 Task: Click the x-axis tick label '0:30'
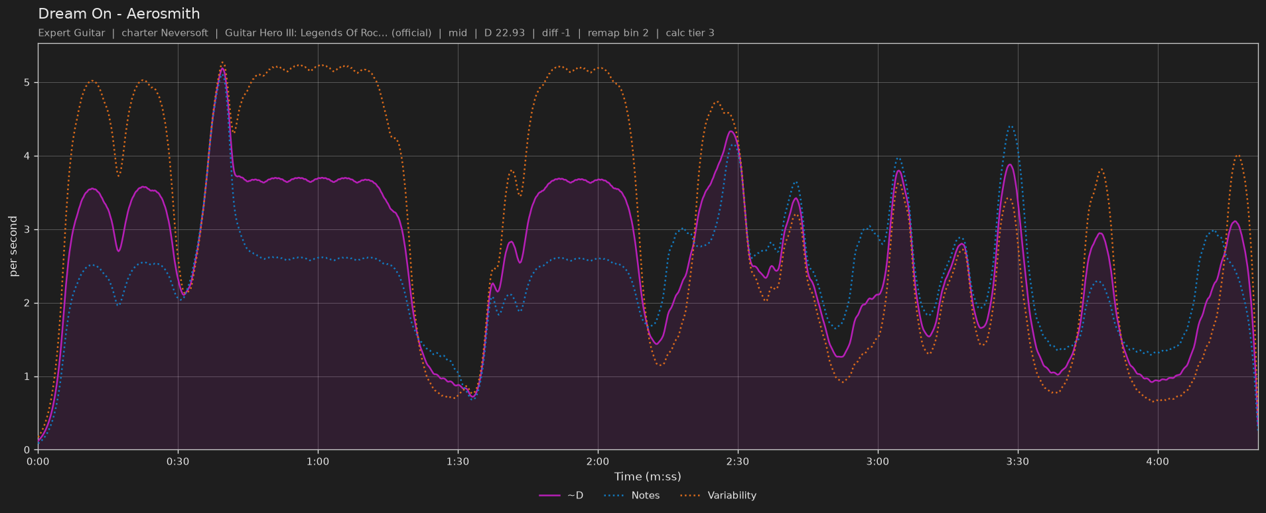coord(178,461)
